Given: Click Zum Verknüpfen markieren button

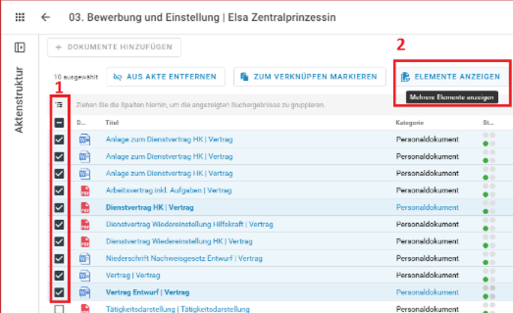Looking at the screenshot, I should click(x=310, y=77).
